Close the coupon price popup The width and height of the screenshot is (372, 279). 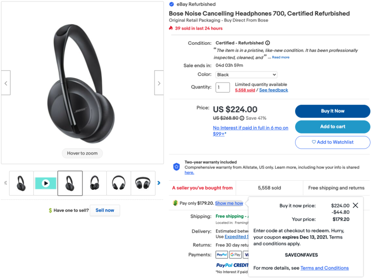(x=355, y=206)
